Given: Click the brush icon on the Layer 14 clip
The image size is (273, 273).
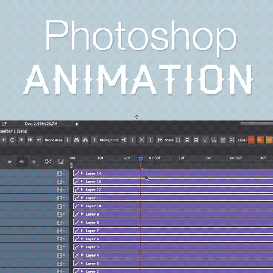Looking at the screenshot, I should click(x=76, y=173).
